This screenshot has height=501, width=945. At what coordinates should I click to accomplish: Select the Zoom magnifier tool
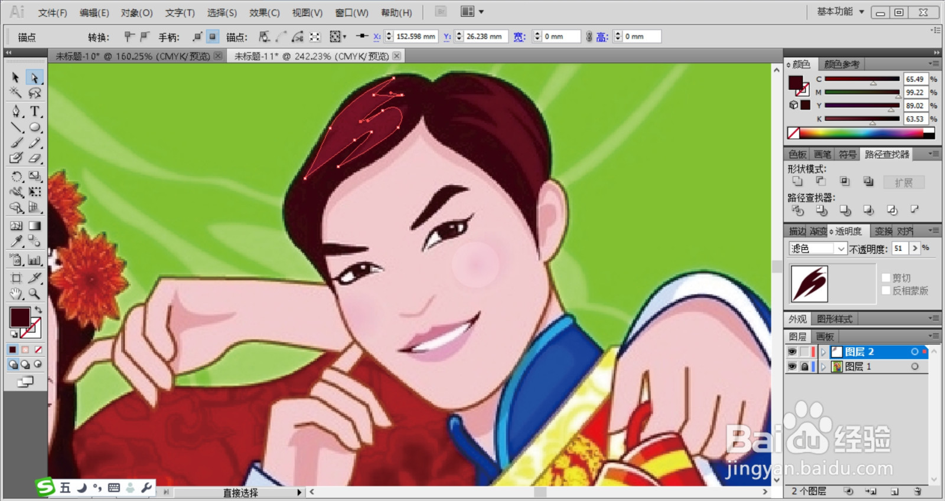(35, 294)
